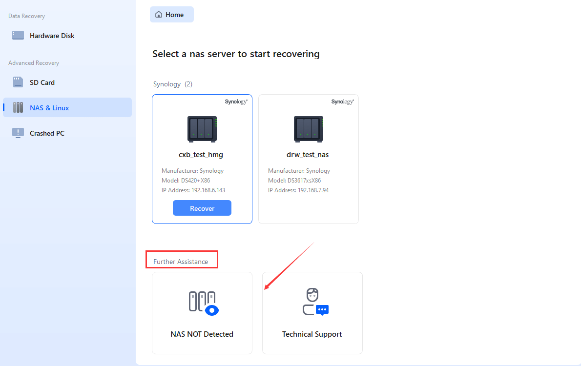
Task: Open the Technical Support card
Action: pos(312,313)
